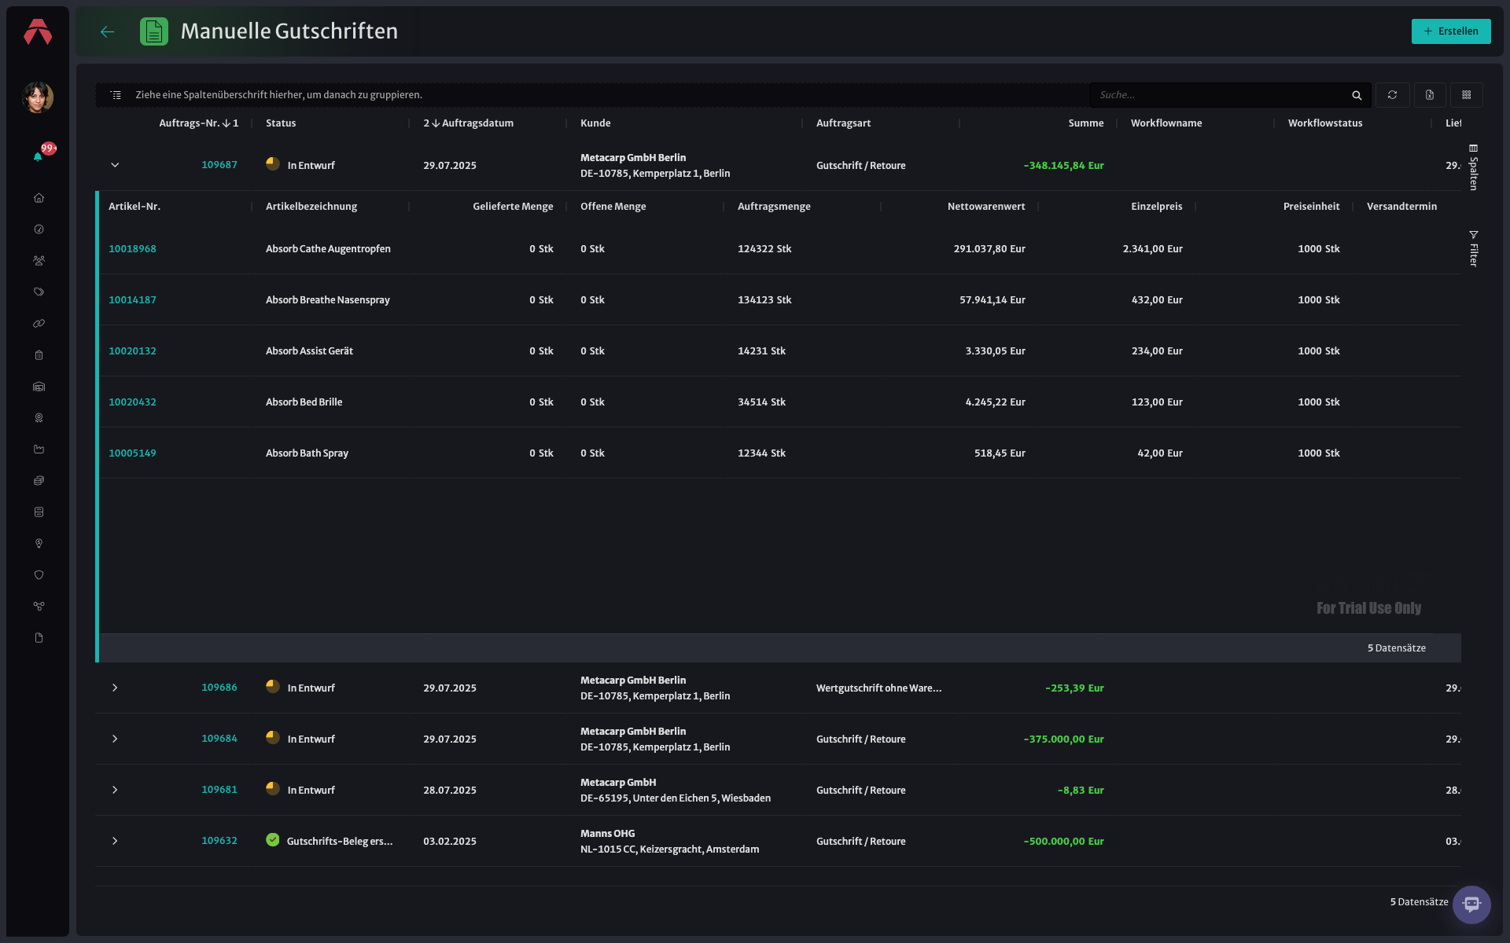Open article link 10018968

coord(132,249)
